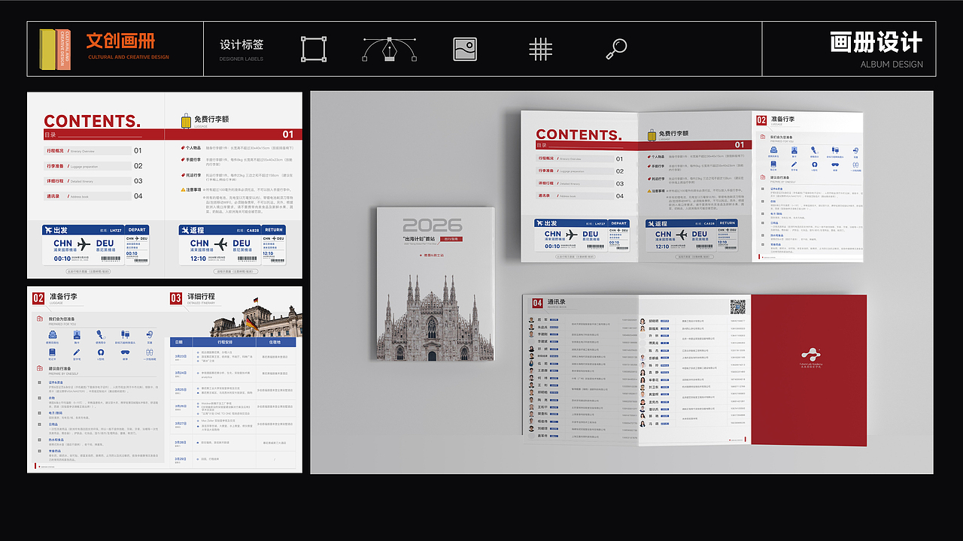The height and width of the screenshot is (541, 963).
Task: Click 详细行程 heading beside red 03 badge
Action: click(201, 297)
